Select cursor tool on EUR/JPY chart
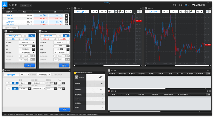 [200, 12]
